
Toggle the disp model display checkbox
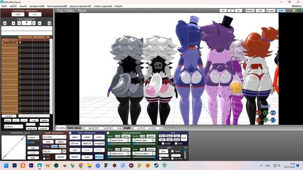click(44, 146)
